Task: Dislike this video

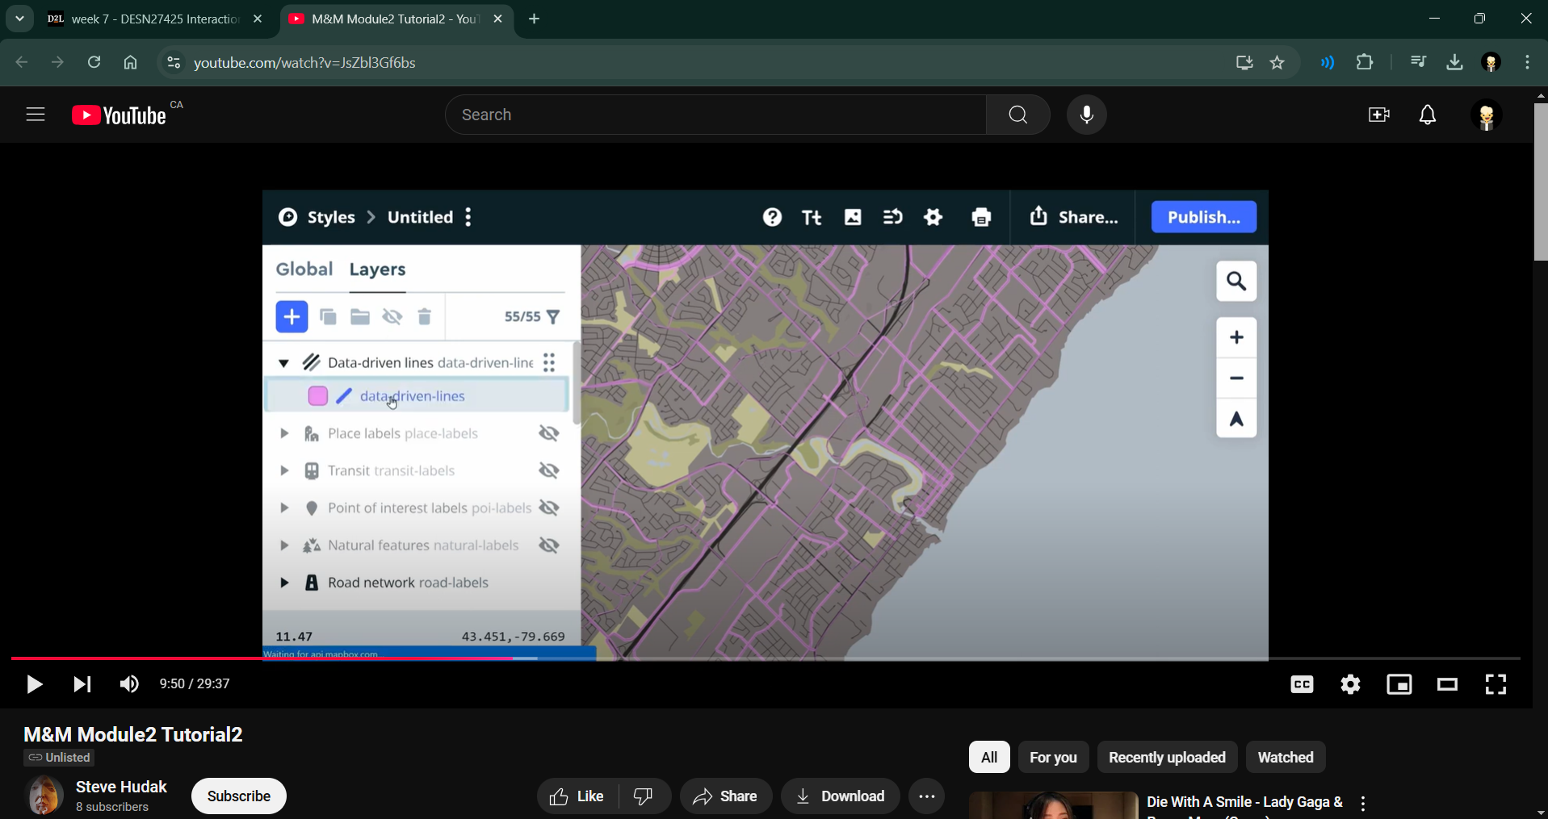Action: [644, 796]
